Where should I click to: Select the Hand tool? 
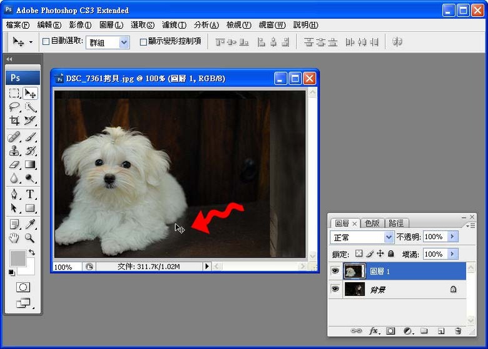point(14,238)
